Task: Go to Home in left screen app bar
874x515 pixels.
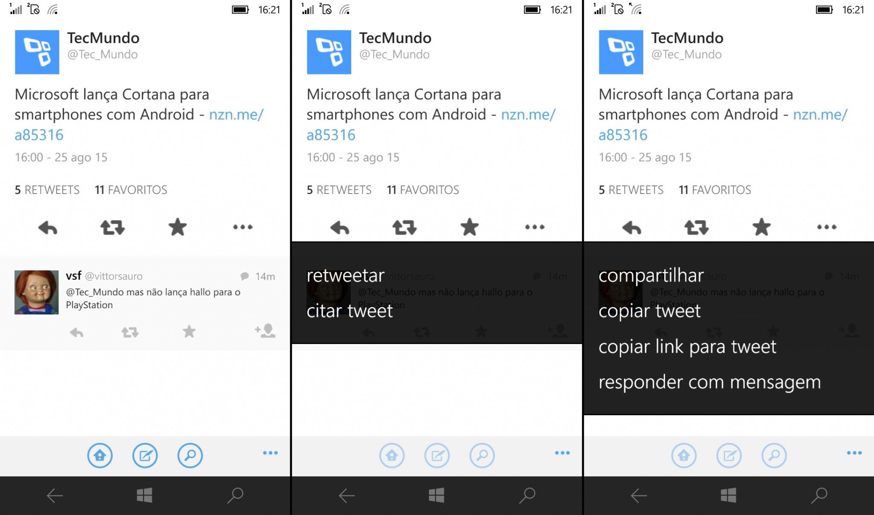Action: pos(100,455)
